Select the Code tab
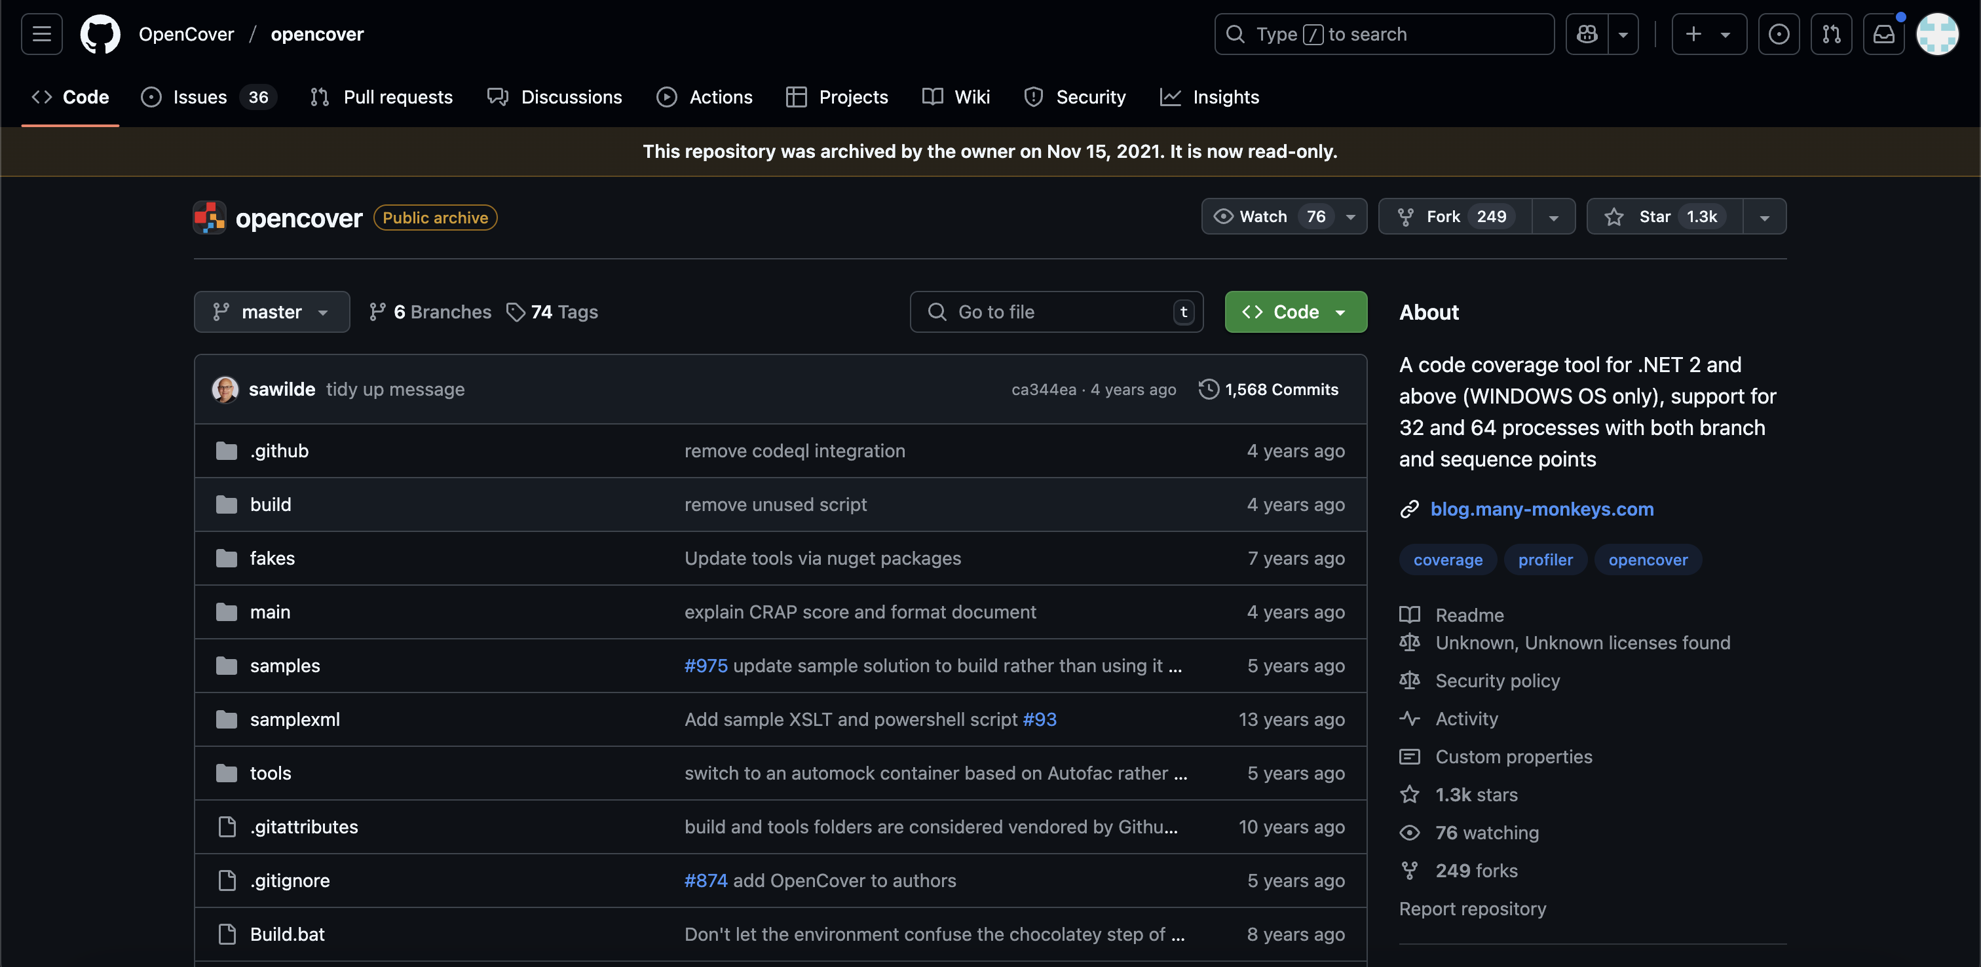The height and width of the screenshot is (967, 1981). [x=70, y=97]
